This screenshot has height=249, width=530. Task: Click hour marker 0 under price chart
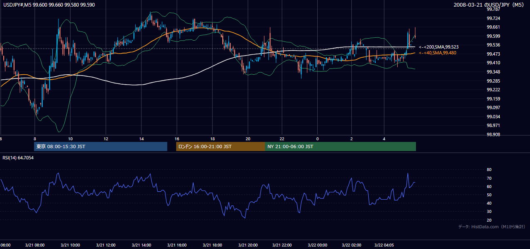(x=317, y=139)
